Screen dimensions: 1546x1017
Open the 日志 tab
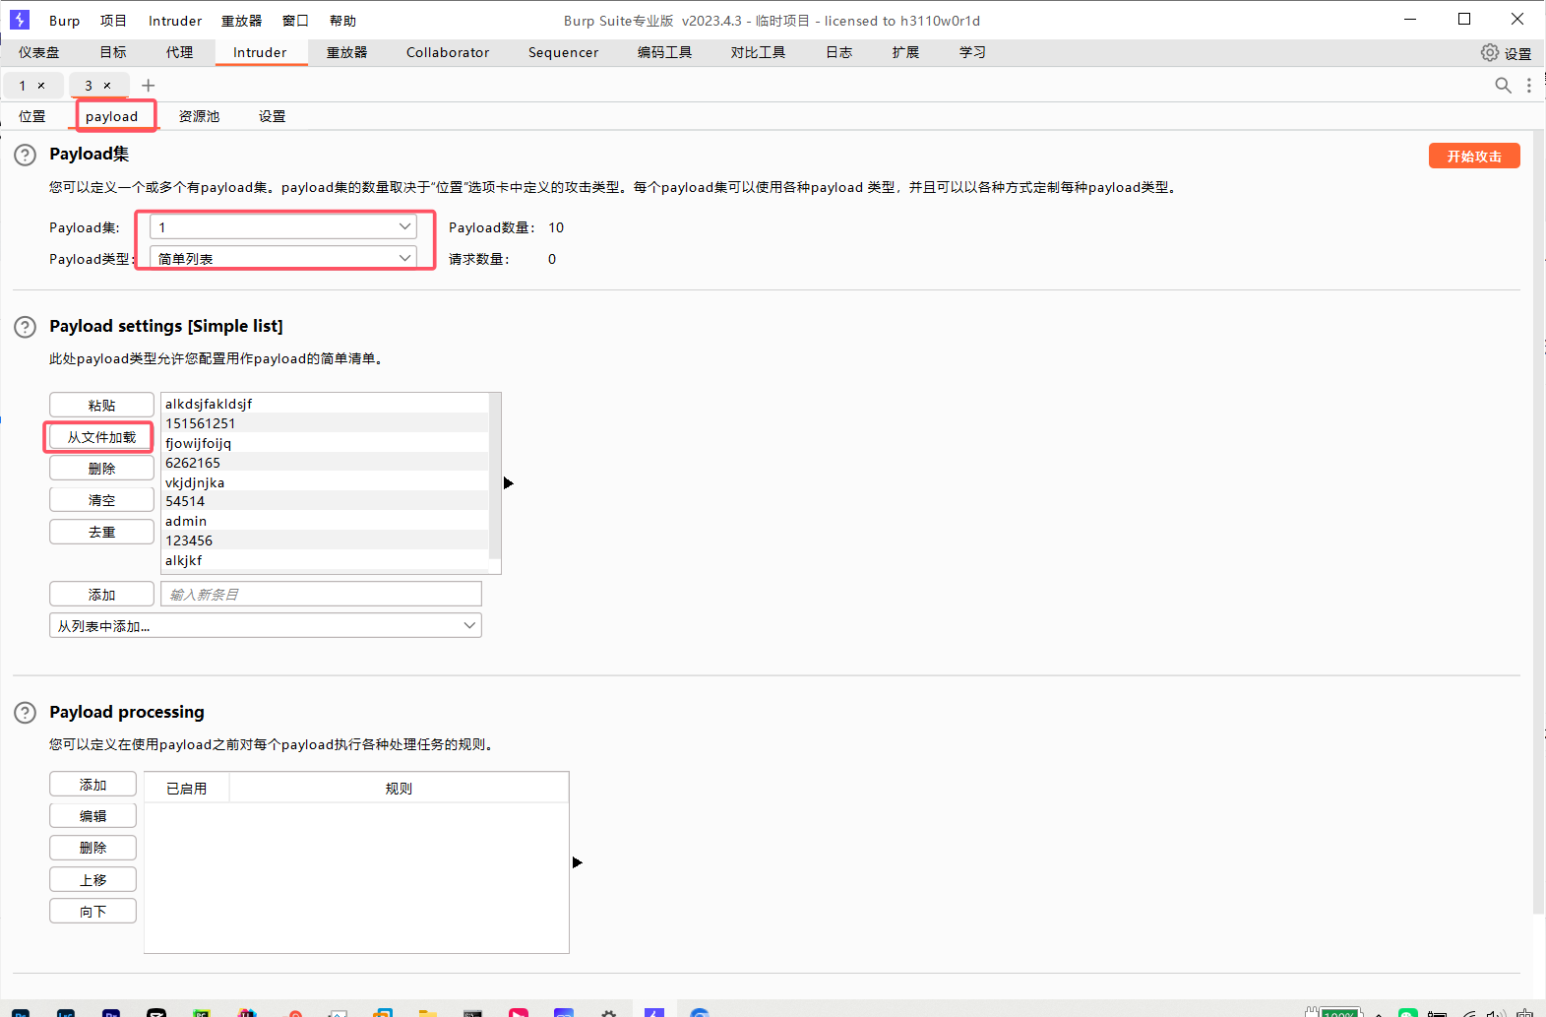839,53
